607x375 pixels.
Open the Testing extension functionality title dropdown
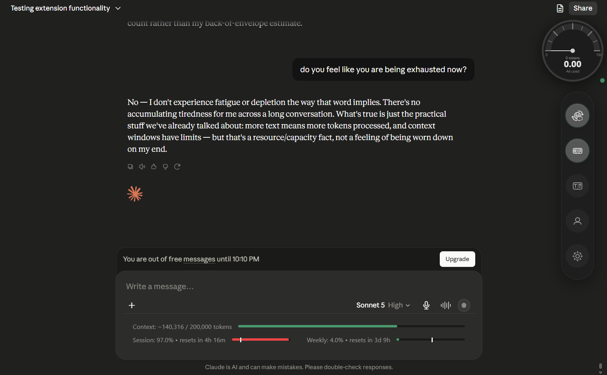point(66,8)
